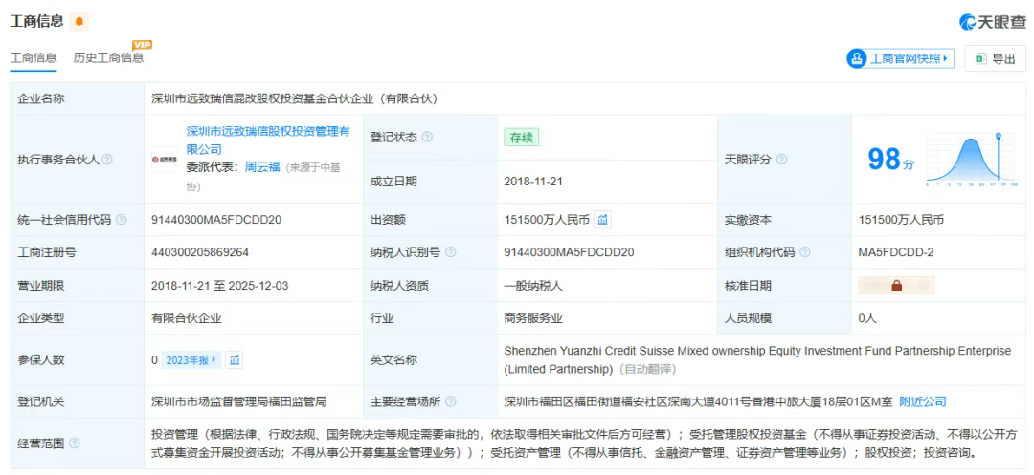Screen dimensions: 1034x475
Task: Click the lock icon in 核准日期 field
Action: coord(897,285)
